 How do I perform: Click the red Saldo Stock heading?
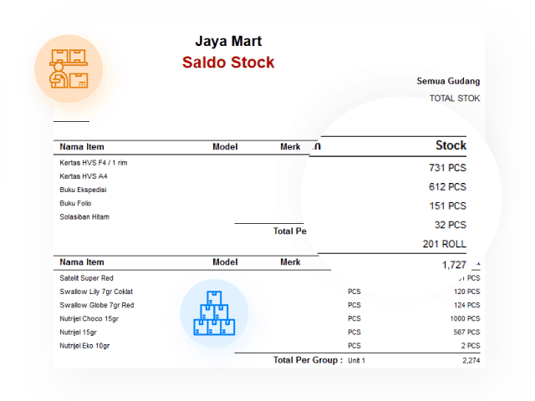(228, 63)
